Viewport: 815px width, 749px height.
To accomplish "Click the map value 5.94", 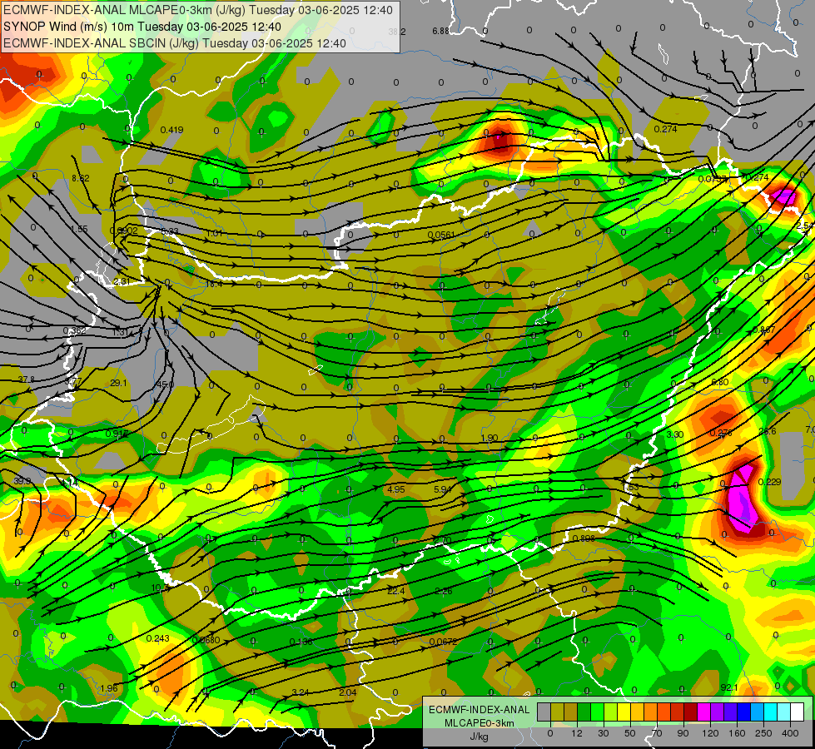I will (443, 489).
